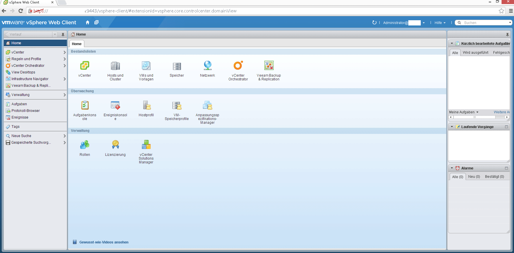Viewport: 514px width, 253px height.
Task: Open Ereignisse in the navigator
Action: click(x=35, y=117)
